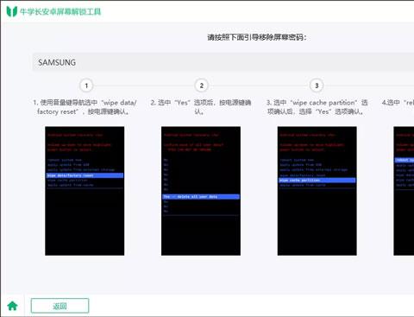The image size is (414, 317).
Task: Select the SAMSUNG brand bar
Action: click(223, 62)
